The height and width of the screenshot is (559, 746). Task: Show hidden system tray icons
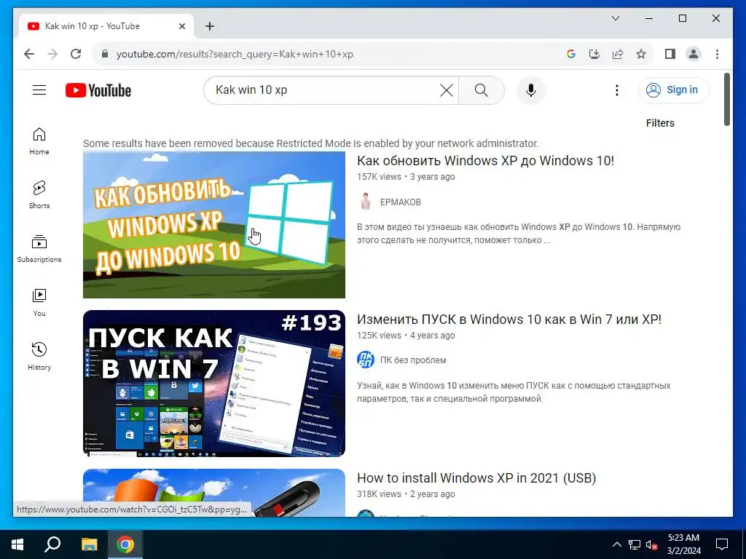point(616,544)
